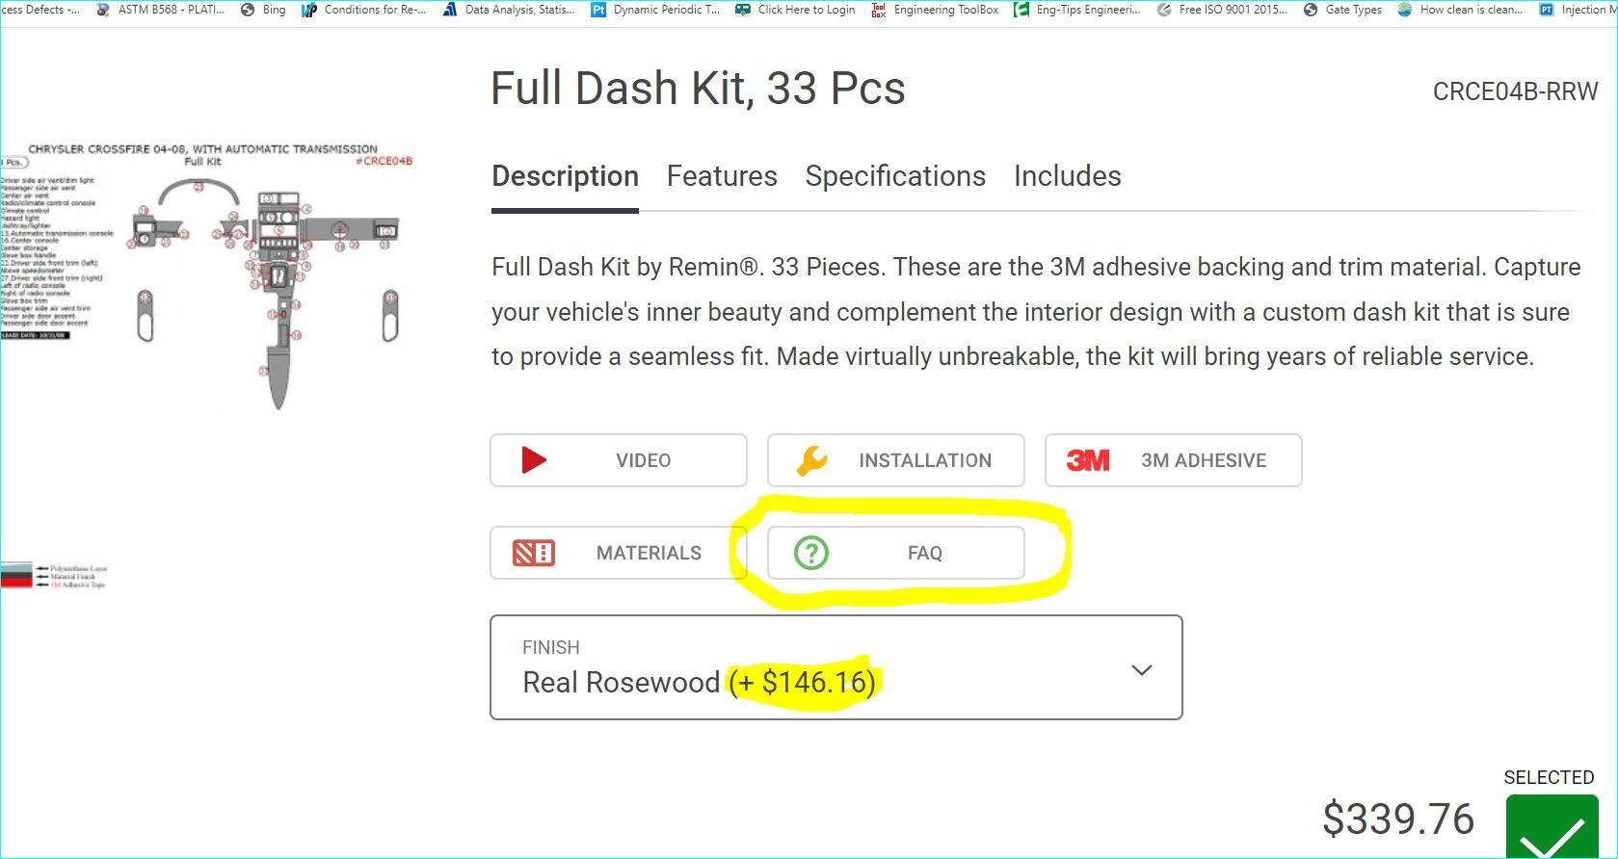
Task: Select the Description tab
Action: pos(565,176)
